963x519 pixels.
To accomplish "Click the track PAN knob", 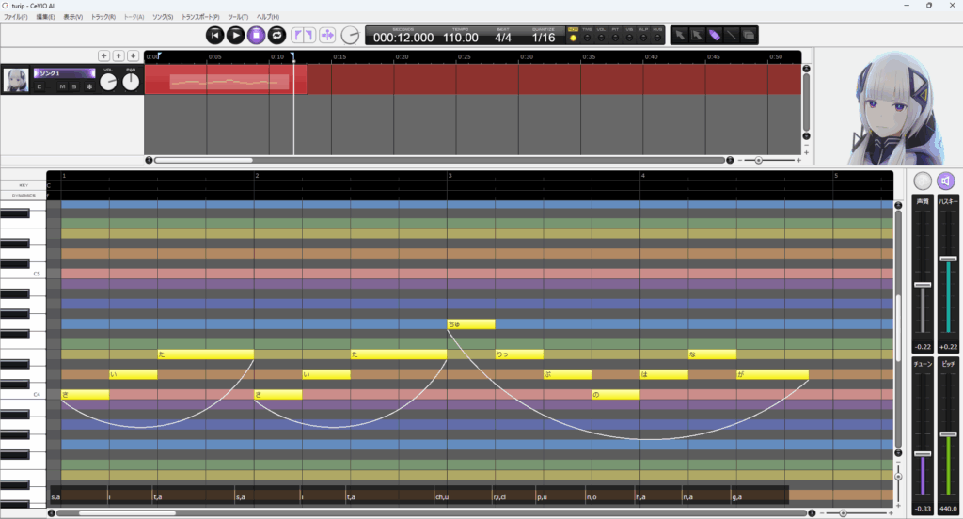I will pyautogui.click(x=131, y=81).
